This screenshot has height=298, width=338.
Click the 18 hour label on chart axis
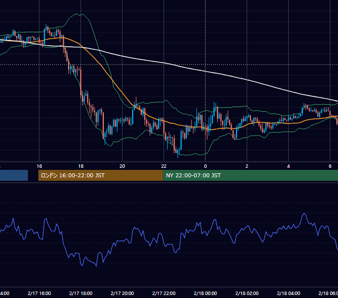[x=81, y=166]
